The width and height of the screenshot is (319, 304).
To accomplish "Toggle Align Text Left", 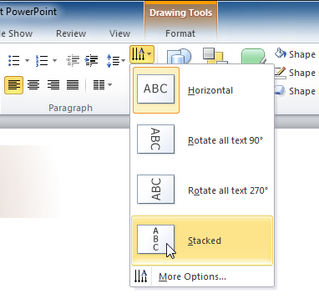I will point(13,85).
